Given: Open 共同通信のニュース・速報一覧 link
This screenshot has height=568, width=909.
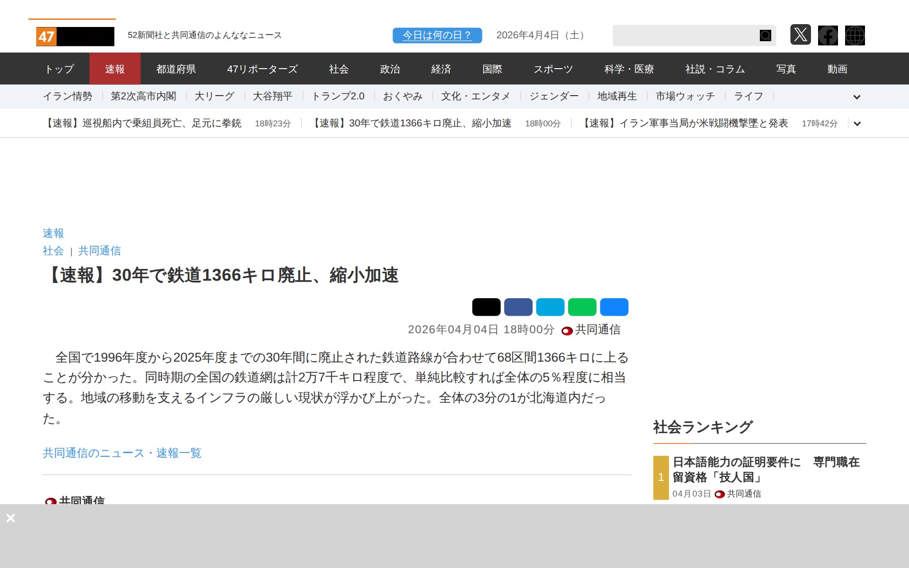Looking at the screenshot, I should pos(122,453).
